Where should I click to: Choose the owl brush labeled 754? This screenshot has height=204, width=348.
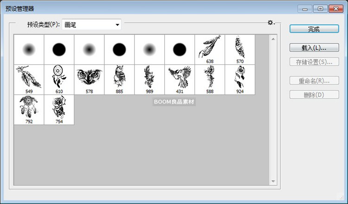tap(59, 108)
